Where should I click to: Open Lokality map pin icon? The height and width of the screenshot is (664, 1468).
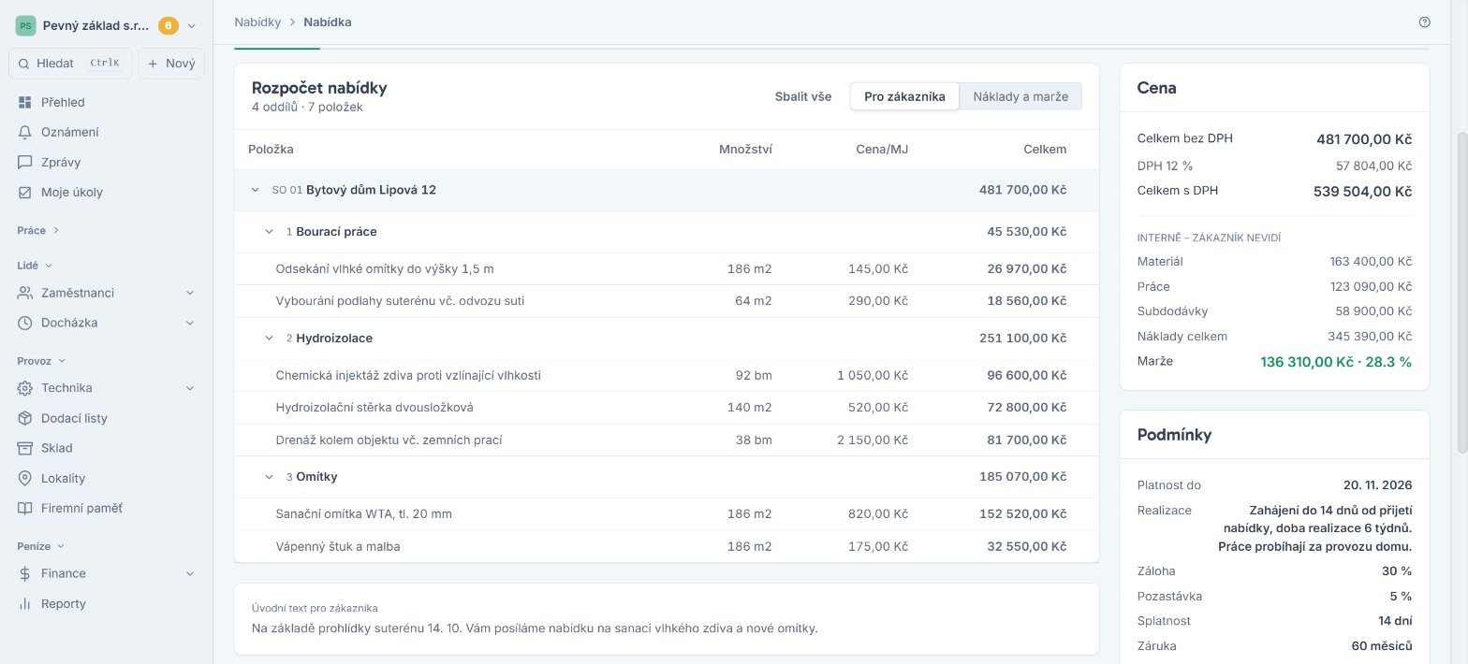coord(25,478)
